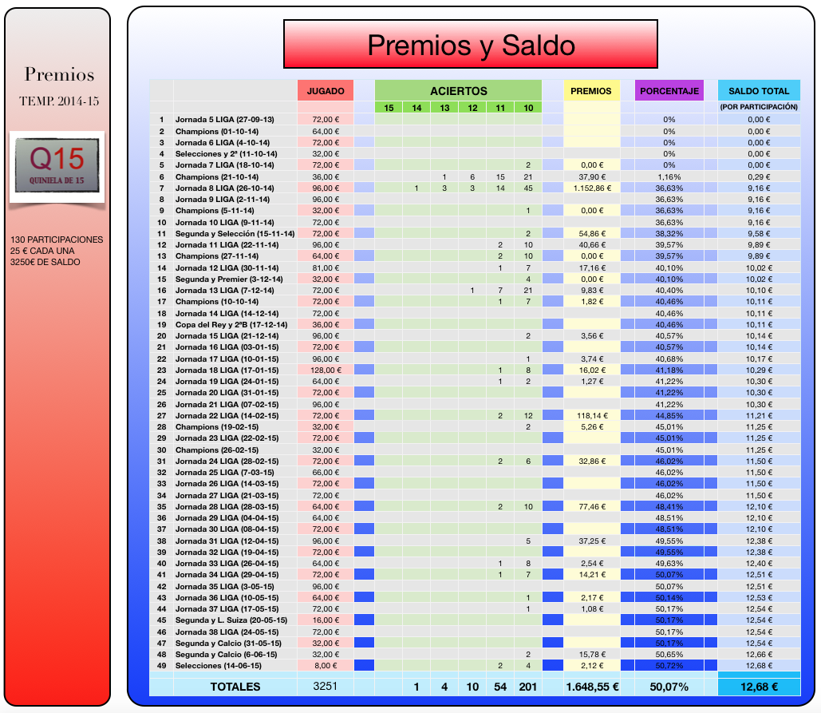Select the ACIERTOS column header
This screenshot has height=713, width=821.
coord(458,91)
